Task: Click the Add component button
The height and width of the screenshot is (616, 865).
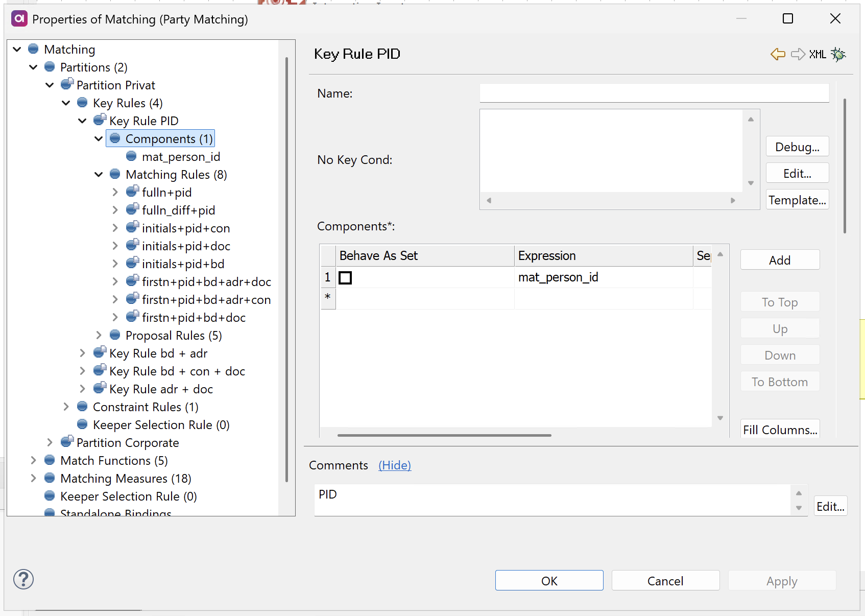Action: [x=780, y=260]
